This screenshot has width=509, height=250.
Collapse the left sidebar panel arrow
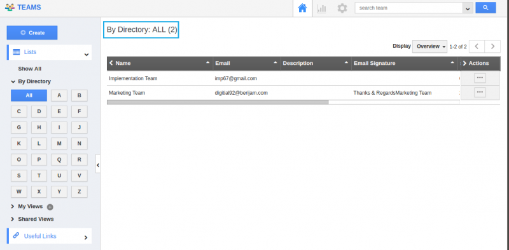[x=98, y=165]
